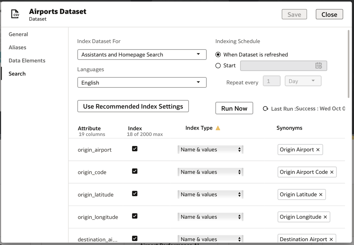Remove the Origin Latitude synonym tag
The width and height of the screenshot is (354, 245).
(321, 195)
